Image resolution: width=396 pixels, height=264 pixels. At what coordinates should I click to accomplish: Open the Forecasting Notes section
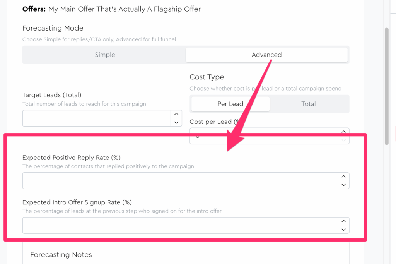click(x=61, y=255)
